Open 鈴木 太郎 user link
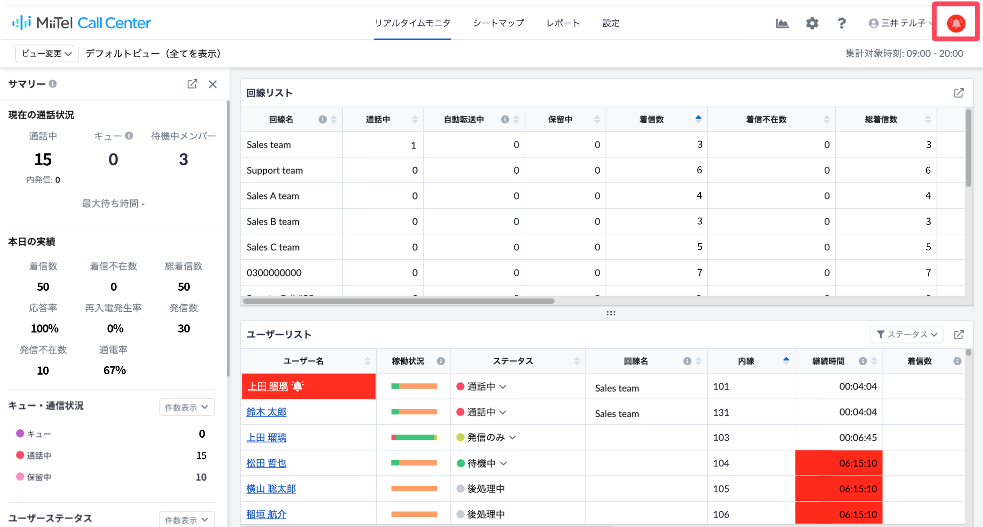 point(266,412)
